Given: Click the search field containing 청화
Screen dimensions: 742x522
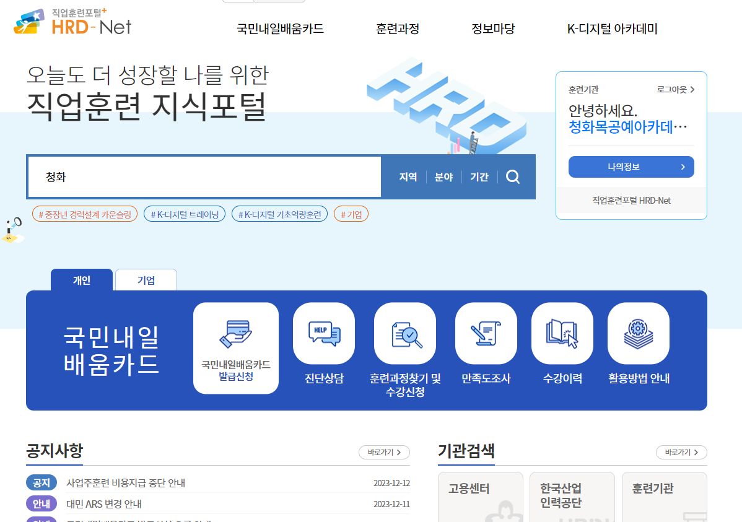Looking at the screenshot, I should coord(204,177).
